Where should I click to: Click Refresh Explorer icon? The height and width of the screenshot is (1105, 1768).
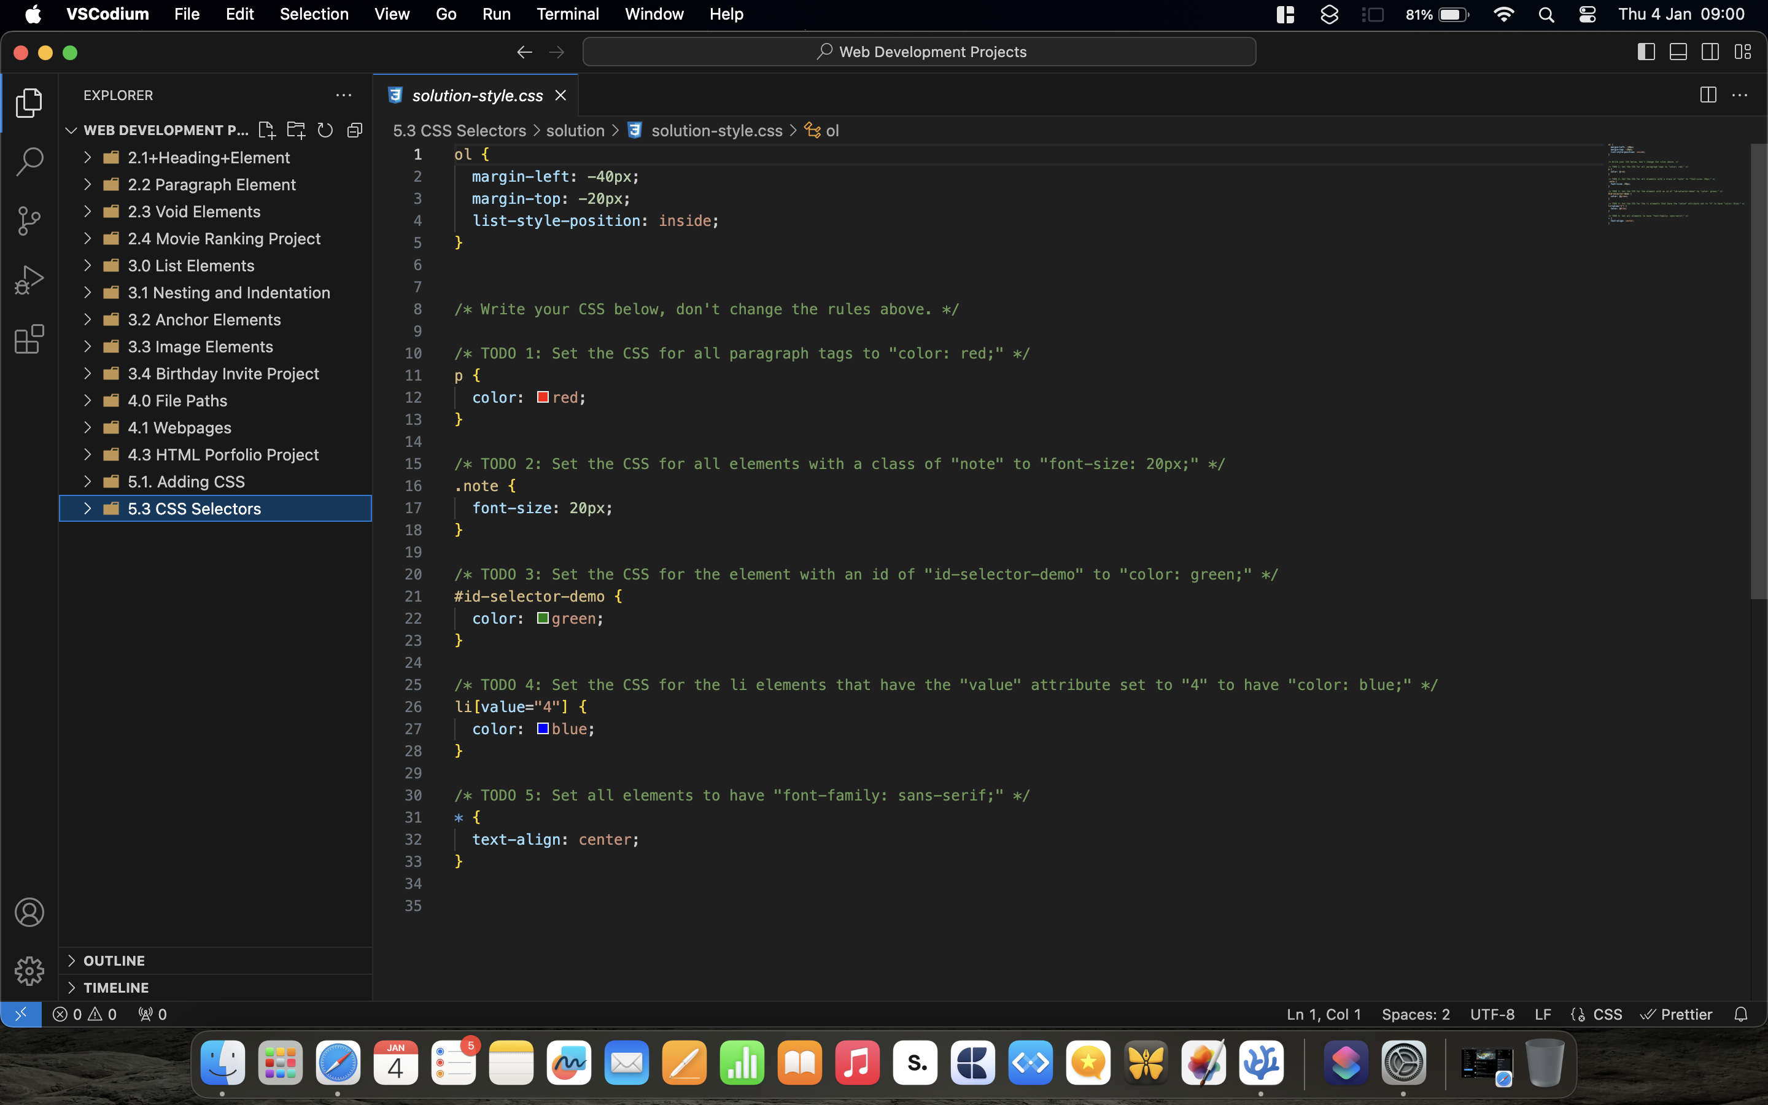point(325,130)
